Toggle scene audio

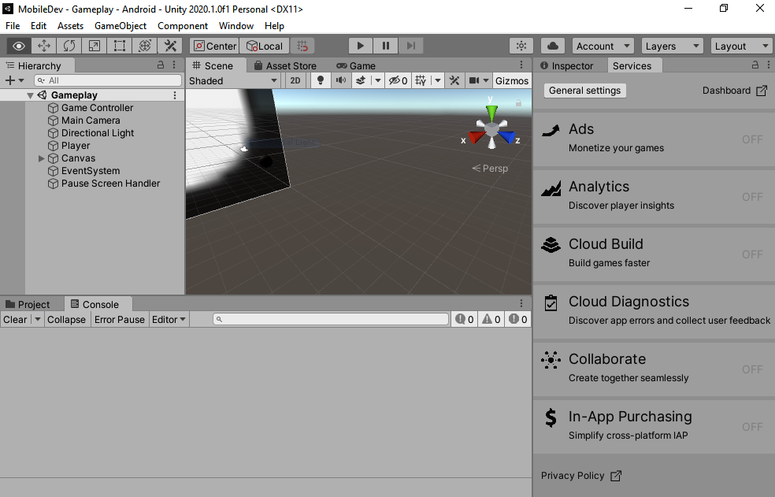tap(341, 80)
